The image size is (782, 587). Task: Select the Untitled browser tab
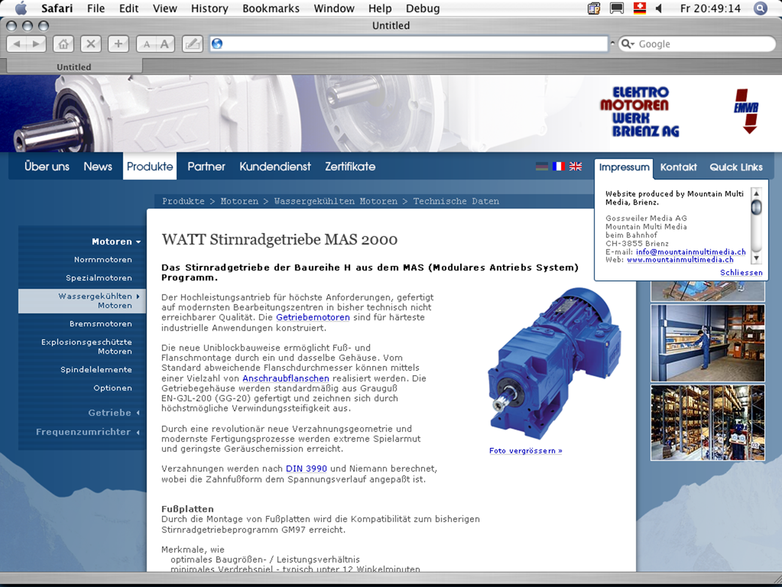click(74, 67)
